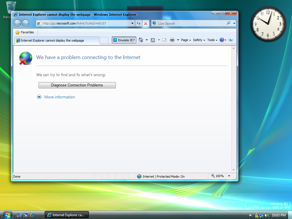This screenshot has width=292, height=219.
Task: Click the More information link
Action: click(60, 97)
